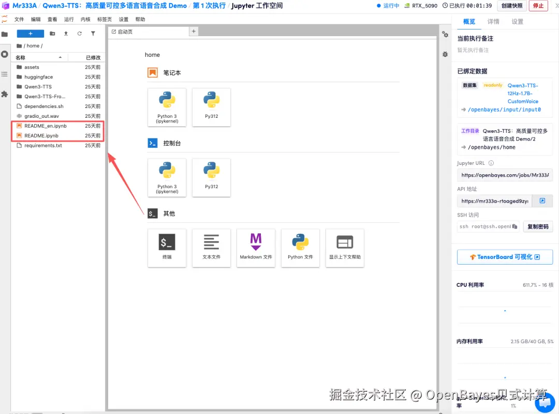The width and height of the screenshot is (559, 414).
Task: Click the red 停止 button
Action: point(538,6)
